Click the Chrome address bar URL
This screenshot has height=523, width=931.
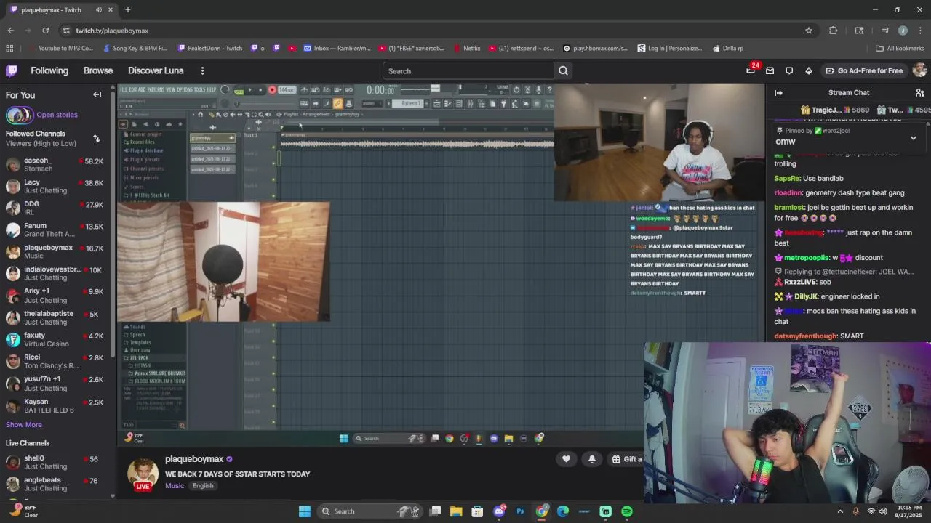tap(112, 31)
